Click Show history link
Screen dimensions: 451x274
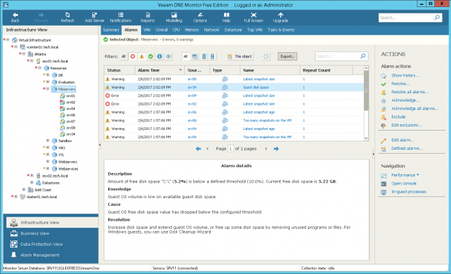405,75
